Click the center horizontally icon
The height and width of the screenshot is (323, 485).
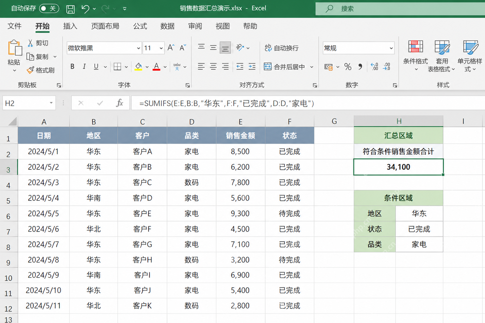pyautogui.click(x=213, y=67)
